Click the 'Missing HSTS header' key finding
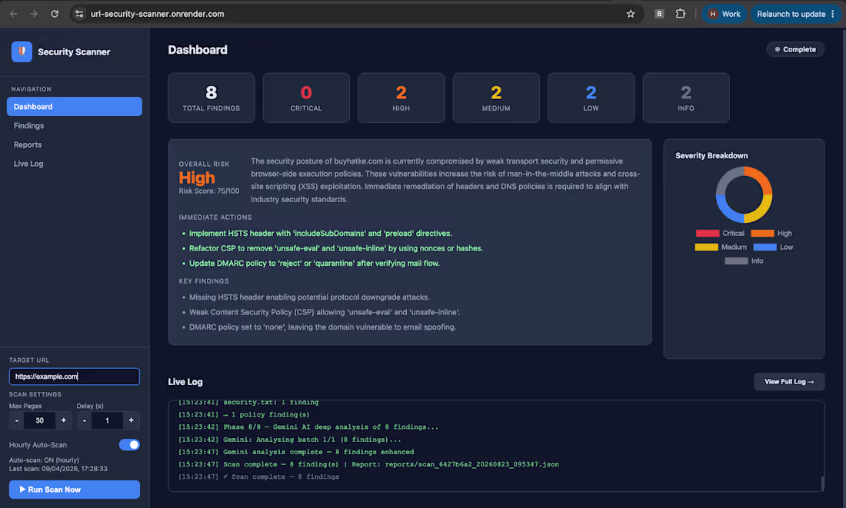Viewport: 846px width, 508px height. coord(309,297)
